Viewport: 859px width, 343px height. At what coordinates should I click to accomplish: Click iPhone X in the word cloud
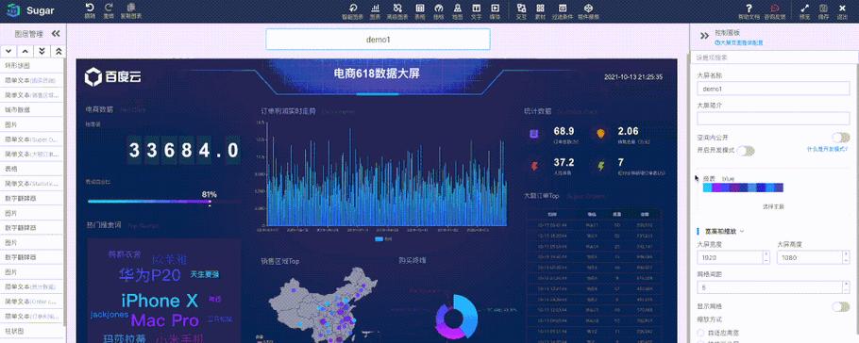pos(160,301)
